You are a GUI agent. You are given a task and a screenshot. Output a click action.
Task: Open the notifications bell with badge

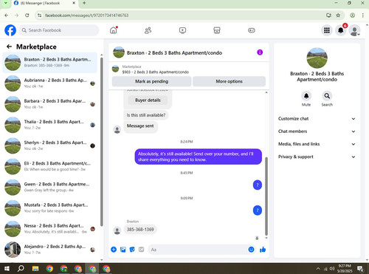[x=341, y=30]
